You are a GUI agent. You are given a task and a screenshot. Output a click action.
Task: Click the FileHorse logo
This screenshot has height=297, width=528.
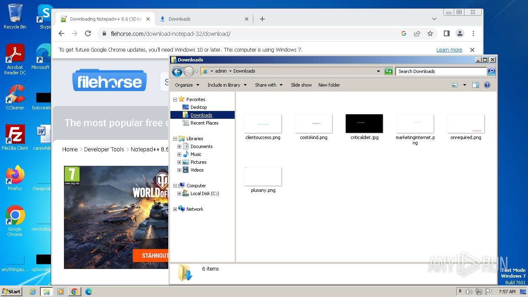(109, 80)
